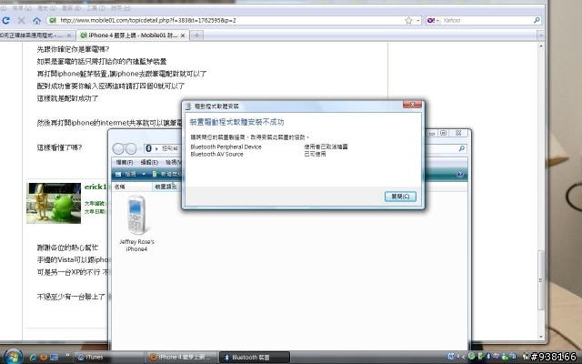This screenshot has height=364, width=582.
Task: Close the first browser tab on the left
Action: pyautogui.click(x=69, y=35)
